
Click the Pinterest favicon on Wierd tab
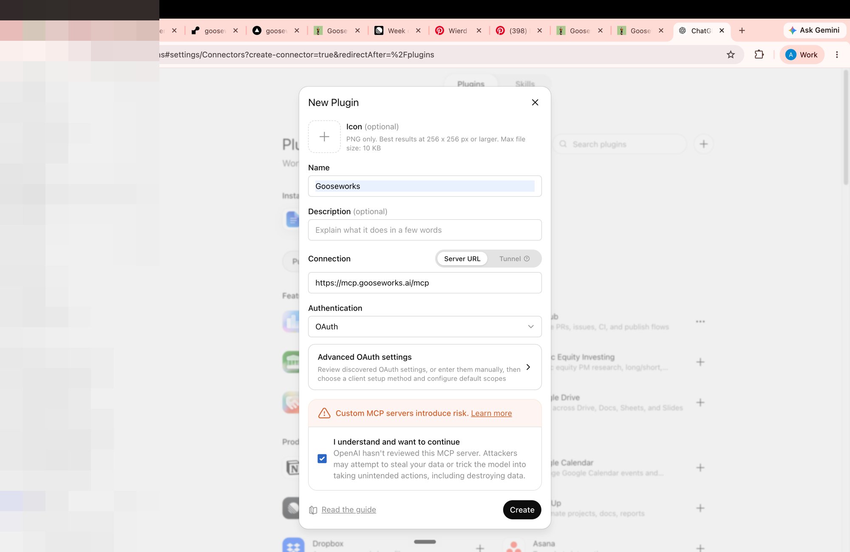(440, 31)
